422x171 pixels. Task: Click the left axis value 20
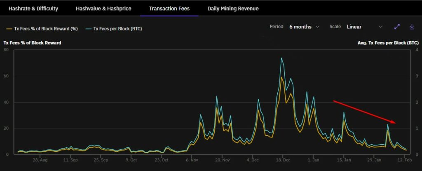(6, 128)
